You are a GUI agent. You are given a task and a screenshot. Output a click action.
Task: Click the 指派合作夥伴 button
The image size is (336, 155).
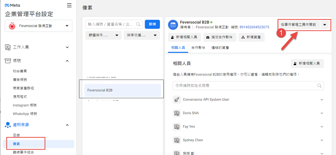coord(220,37)
